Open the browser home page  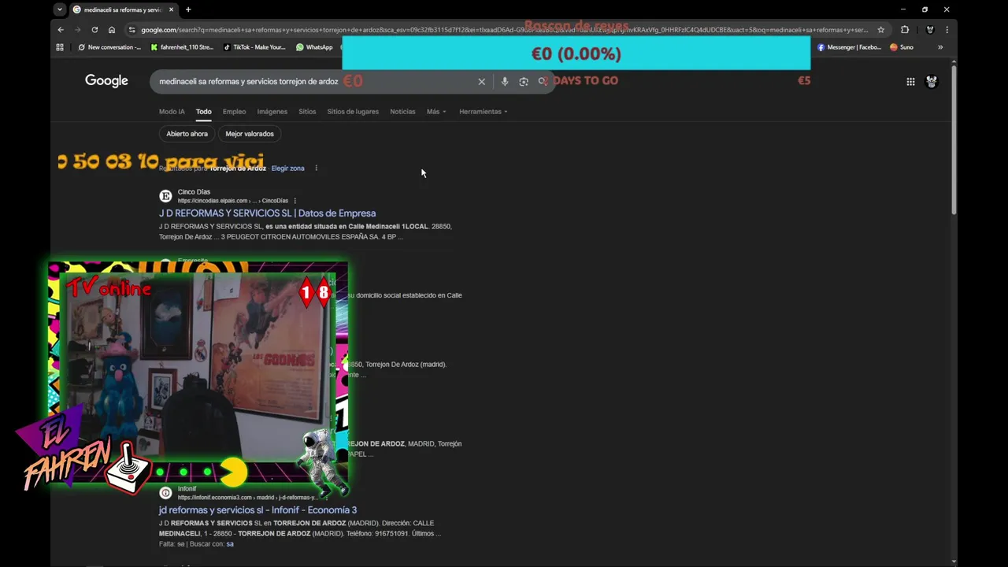click(x=112, y=30)
